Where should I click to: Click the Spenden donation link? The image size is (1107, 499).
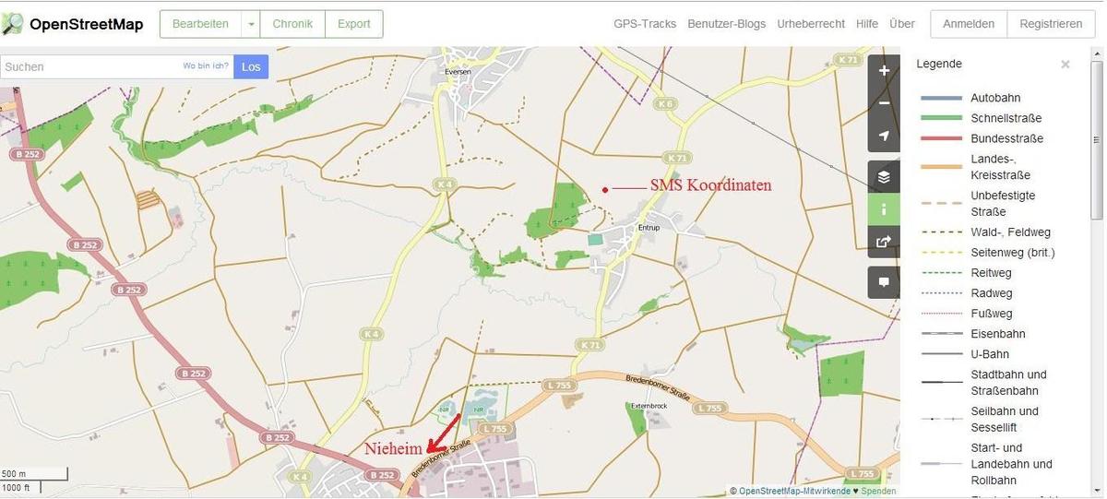pyautogui.click(x=878, y=492)
